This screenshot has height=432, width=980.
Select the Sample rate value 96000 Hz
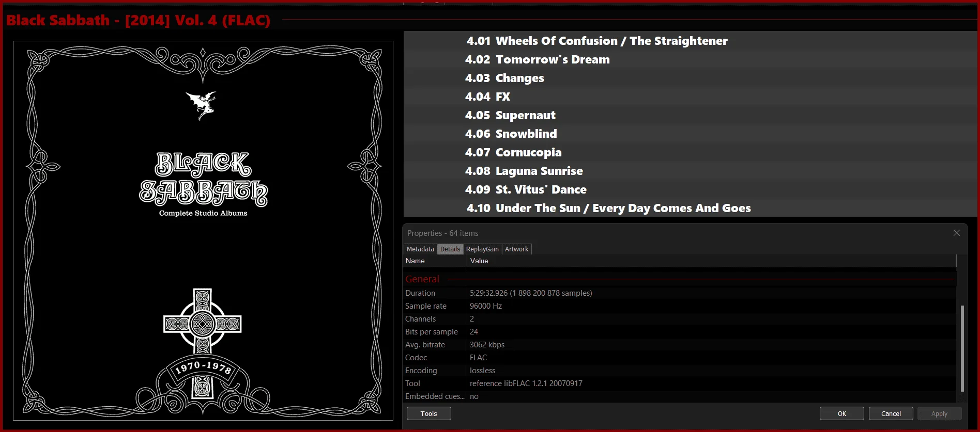click(x=485, y=306)
